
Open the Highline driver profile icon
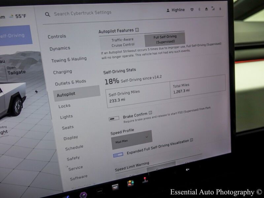[x=168, y=10]
